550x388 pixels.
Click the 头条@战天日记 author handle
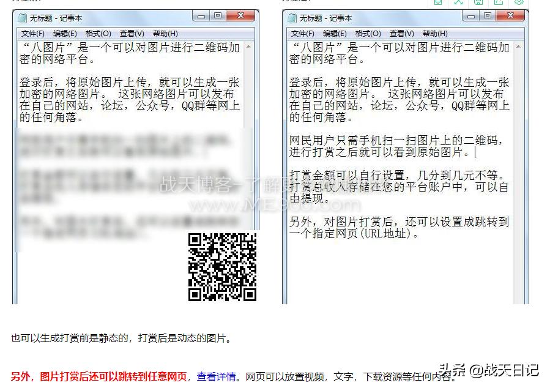pos(489,370)
